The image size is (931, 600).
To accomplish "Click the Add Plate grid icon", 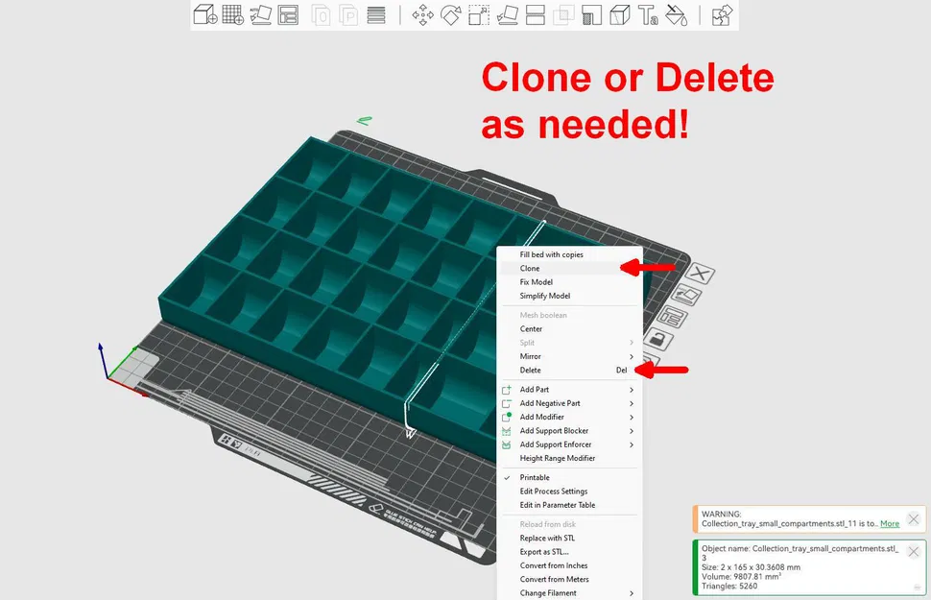I will [x=232, y=14].
